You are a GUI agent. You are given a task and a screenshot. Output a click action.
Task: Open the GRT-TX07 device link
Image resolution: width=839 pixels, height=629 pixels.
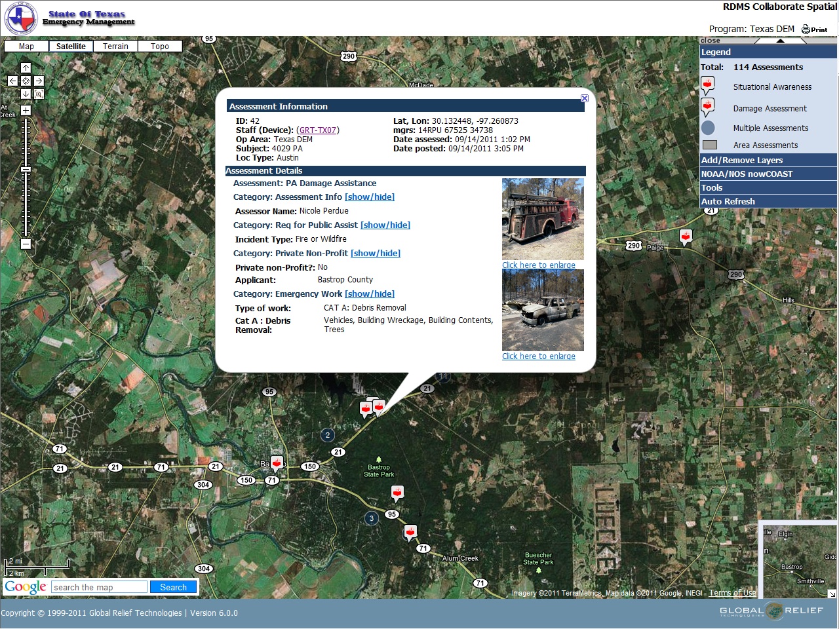point(318,130)
